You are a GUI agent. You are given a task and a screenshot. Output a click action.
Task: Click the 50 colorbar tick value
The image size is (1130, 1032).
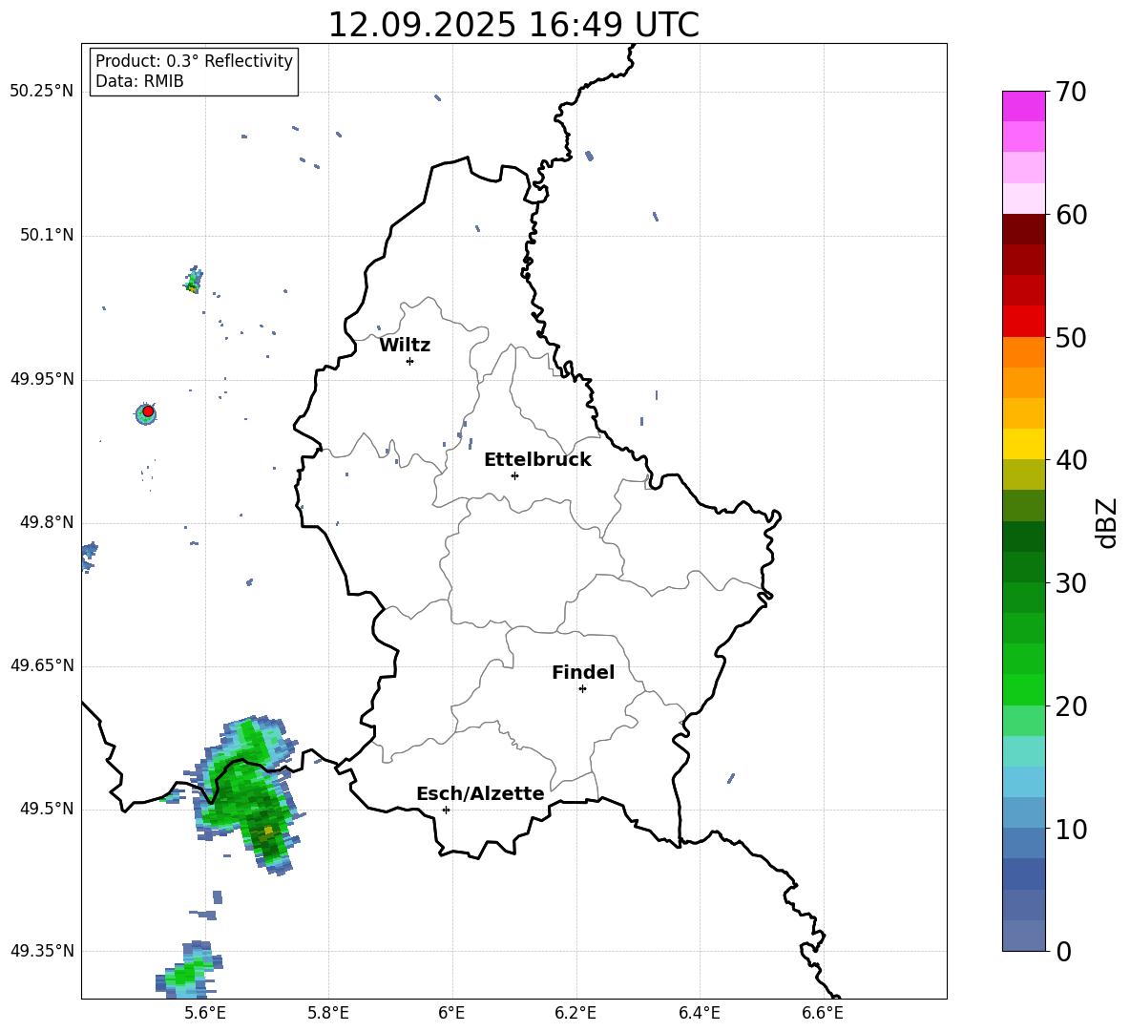tap(1071, 338)
